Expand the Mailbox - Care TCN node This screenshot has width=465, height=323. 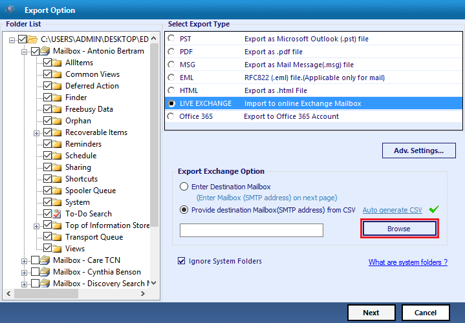click(x=24, y=261)
